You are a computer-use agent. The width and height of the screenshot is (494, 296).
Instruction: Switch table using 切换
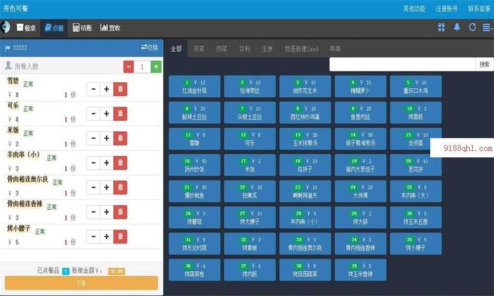[x=150, y=47]
